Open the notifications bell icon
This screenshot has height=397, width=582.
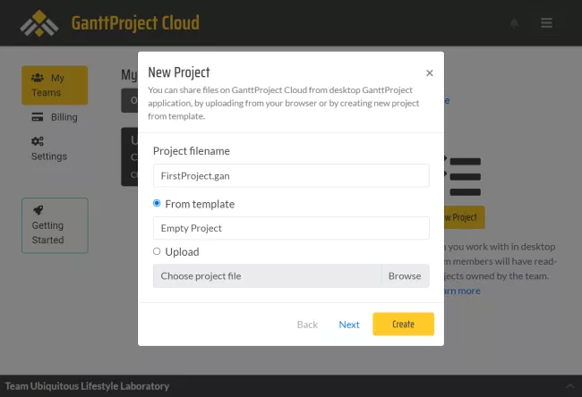[514, 23]
